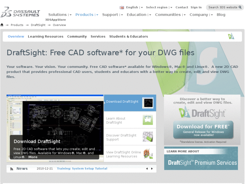Click the UK flag language icon
This screenshot has height=184, width=245.
click(x=122, y=7)
